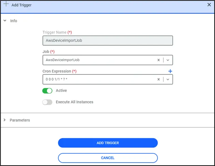The width and height of the screenshot is (215, 166).
Task: Click the cron value 0 0 0 1/1 * ? *
Action: click(57, 79)
